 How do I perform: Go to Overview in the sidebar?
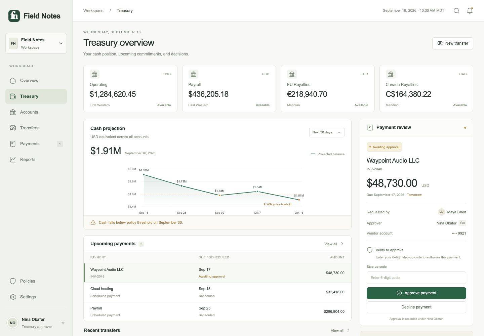tap(36, 81)
